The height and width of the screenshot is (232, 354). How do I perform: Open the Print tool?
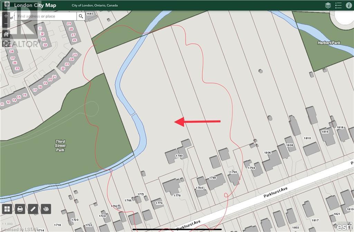tap(20, 209)
